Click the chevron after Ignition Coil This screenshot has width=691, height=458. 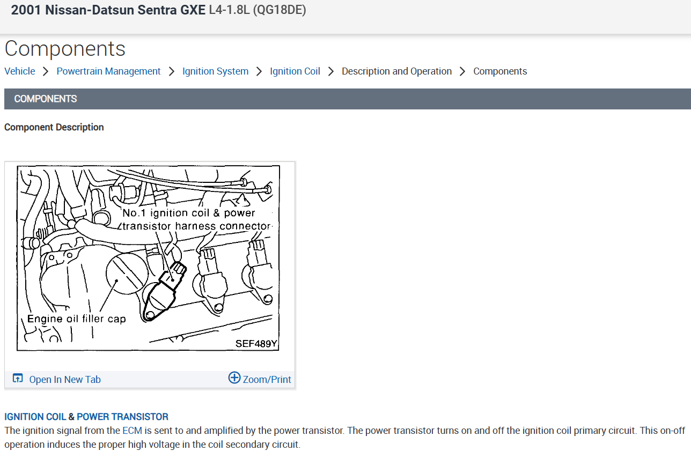[331, 71]
